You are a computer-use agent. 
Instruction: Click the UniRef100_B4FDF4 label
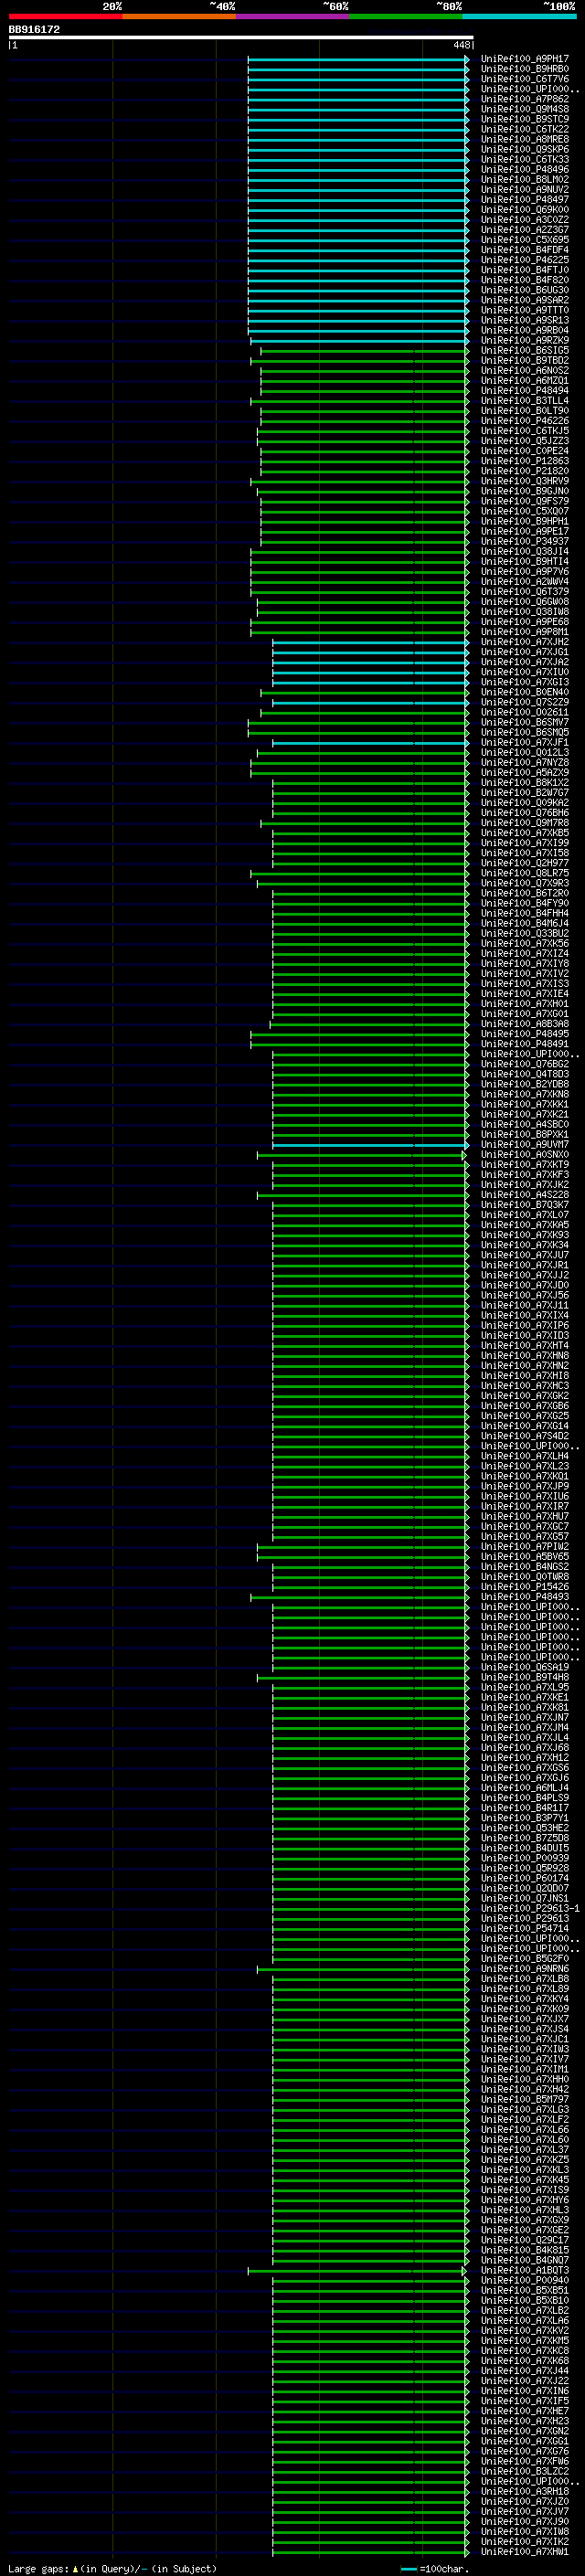coord(525,250)
